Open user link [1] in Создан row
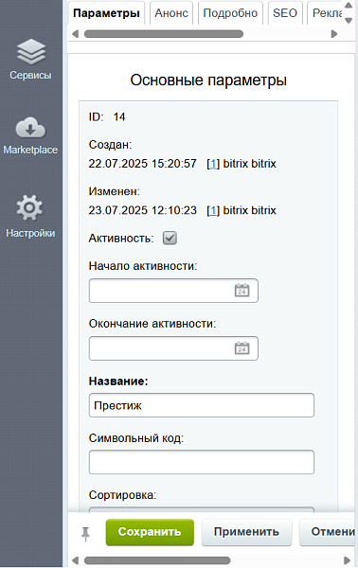The height and width of the screenshot is (568, 358). coord(213,164)
